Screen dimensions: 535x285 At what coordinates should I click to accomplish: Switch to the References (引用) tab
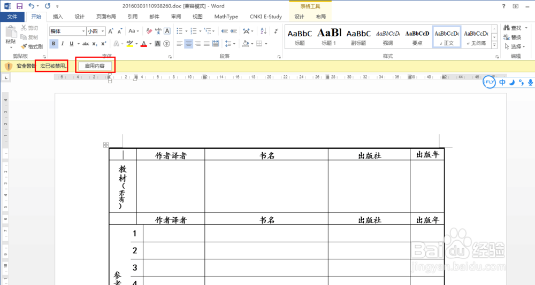132,17
